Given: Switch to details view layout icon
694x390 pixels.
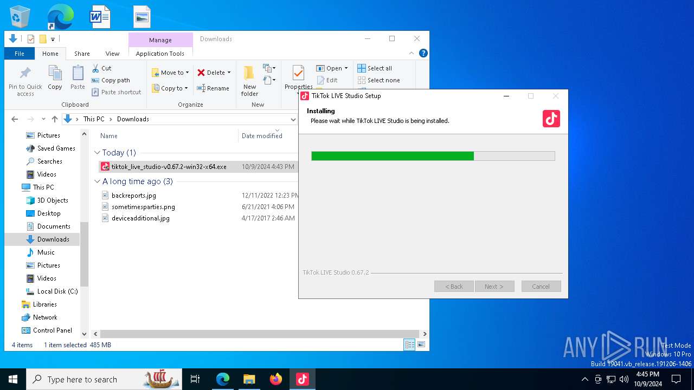Looking at the screenshot, I should pos(409,344).
